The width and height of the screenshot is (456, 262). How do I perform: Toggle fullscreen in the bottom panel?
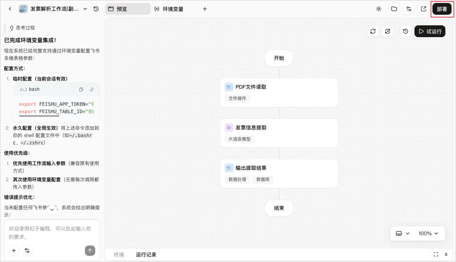coord(436,254)
